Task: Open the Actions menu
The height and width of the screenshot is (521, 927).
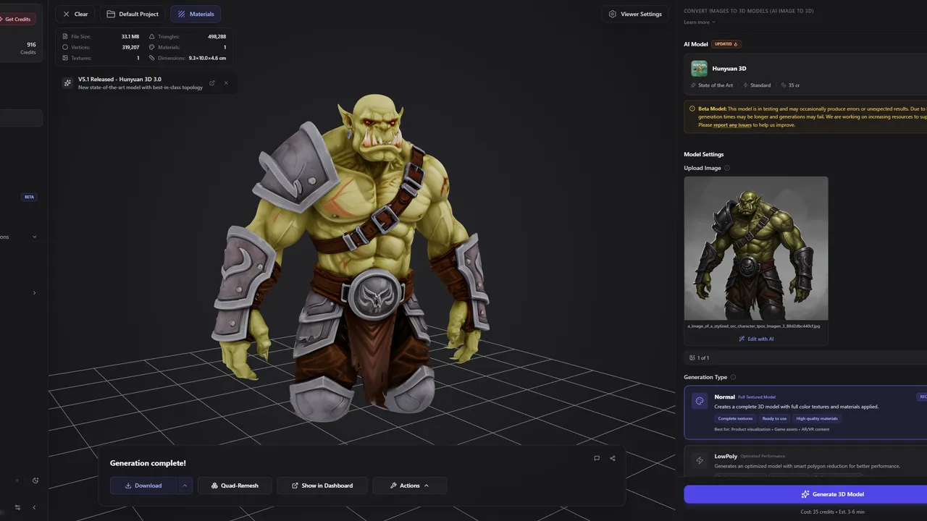Action: click(410, 486)
